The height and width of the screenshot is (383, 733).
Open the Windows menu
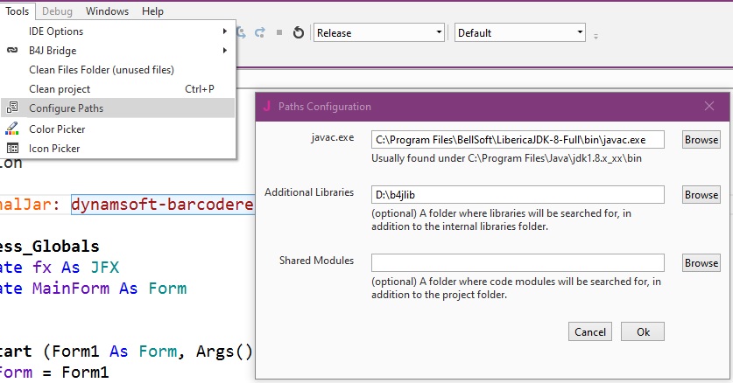coord(108,11)
